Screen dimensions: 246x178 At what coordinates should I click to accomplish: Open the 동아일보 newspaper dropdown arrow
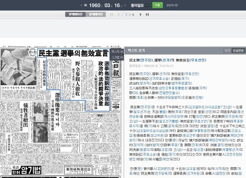click(147, 5)
